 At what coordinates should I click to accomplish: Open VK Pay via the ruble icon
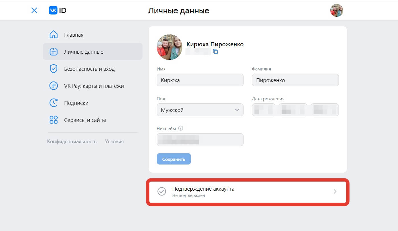[x=53, y=86]
